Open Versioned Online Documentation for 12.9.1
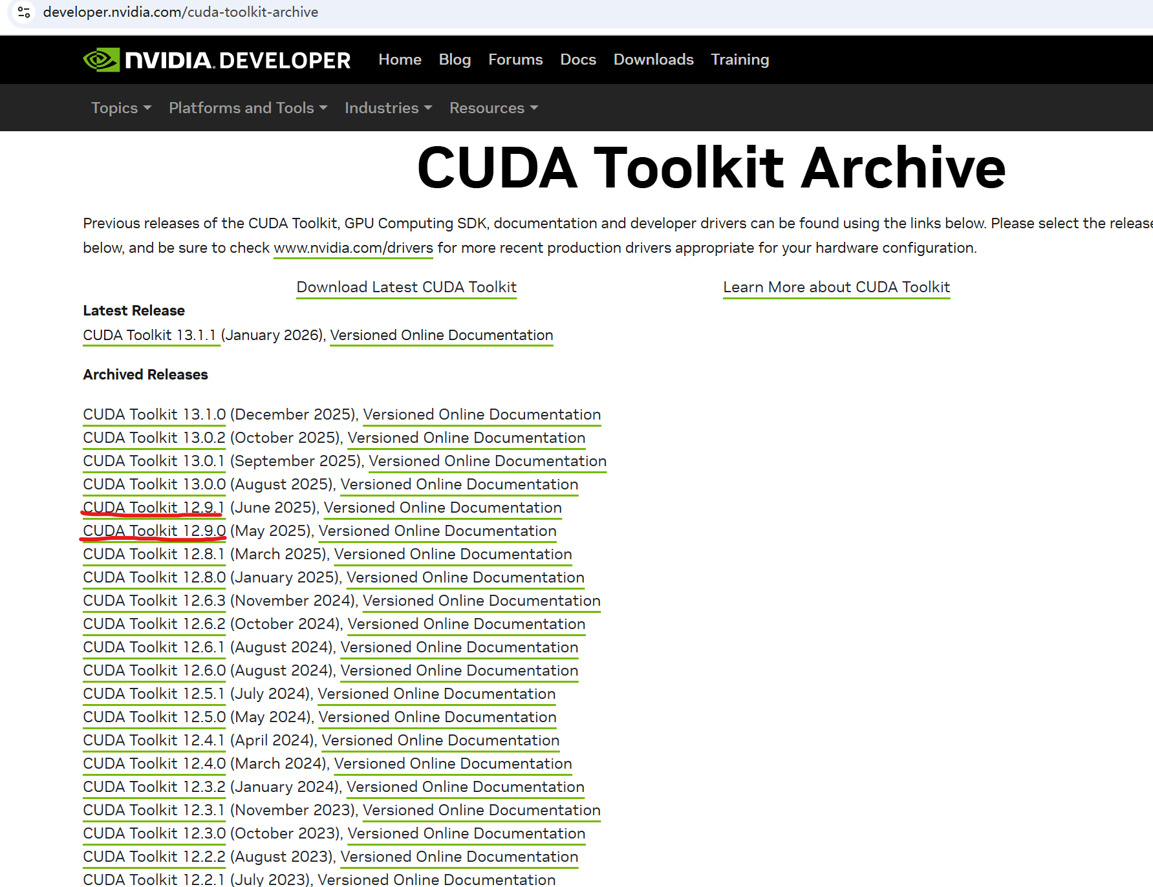The width and height of the screenshot is (1153, 887). pyautogui.click(x=443, y=508)
